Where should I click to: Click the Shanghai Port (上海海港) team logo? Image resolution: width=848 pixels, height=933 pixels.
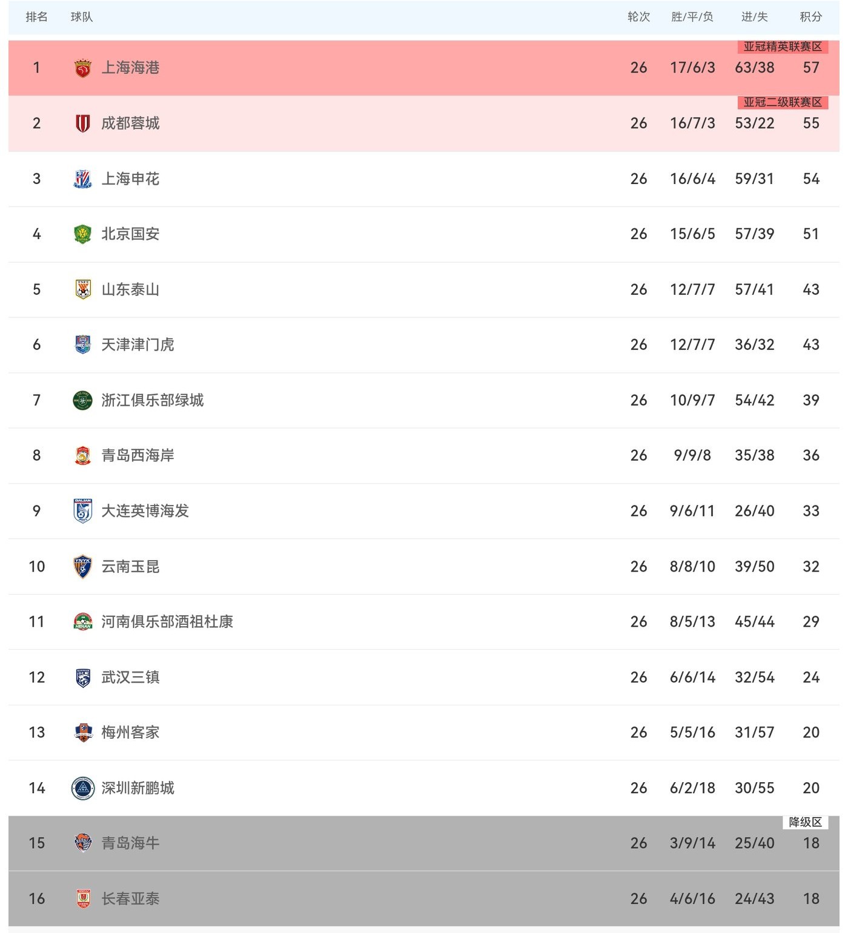tap(82, 68)
